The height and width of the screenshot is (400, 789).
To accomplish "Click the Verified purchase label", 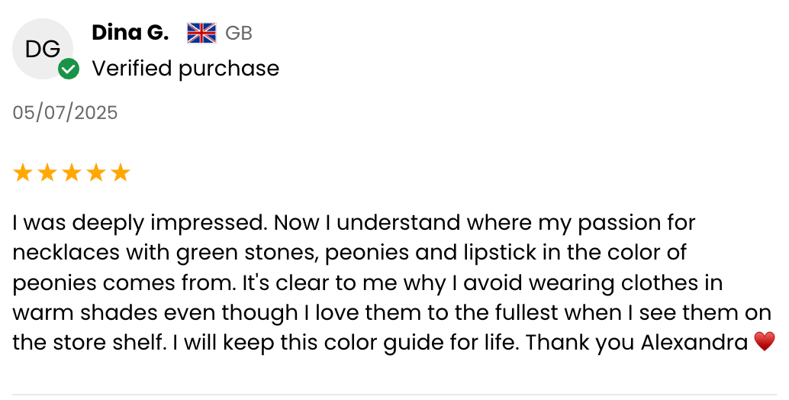I will click(x=185, y=69).
